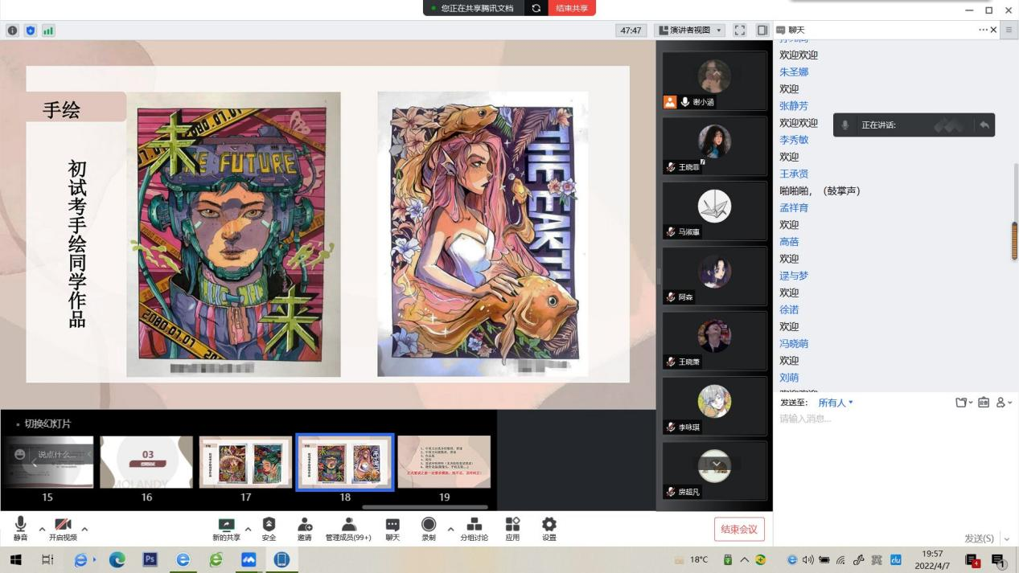Toggle the side panel layout button
Viewport: 1019px width, 573px height.
click(762, 31)
